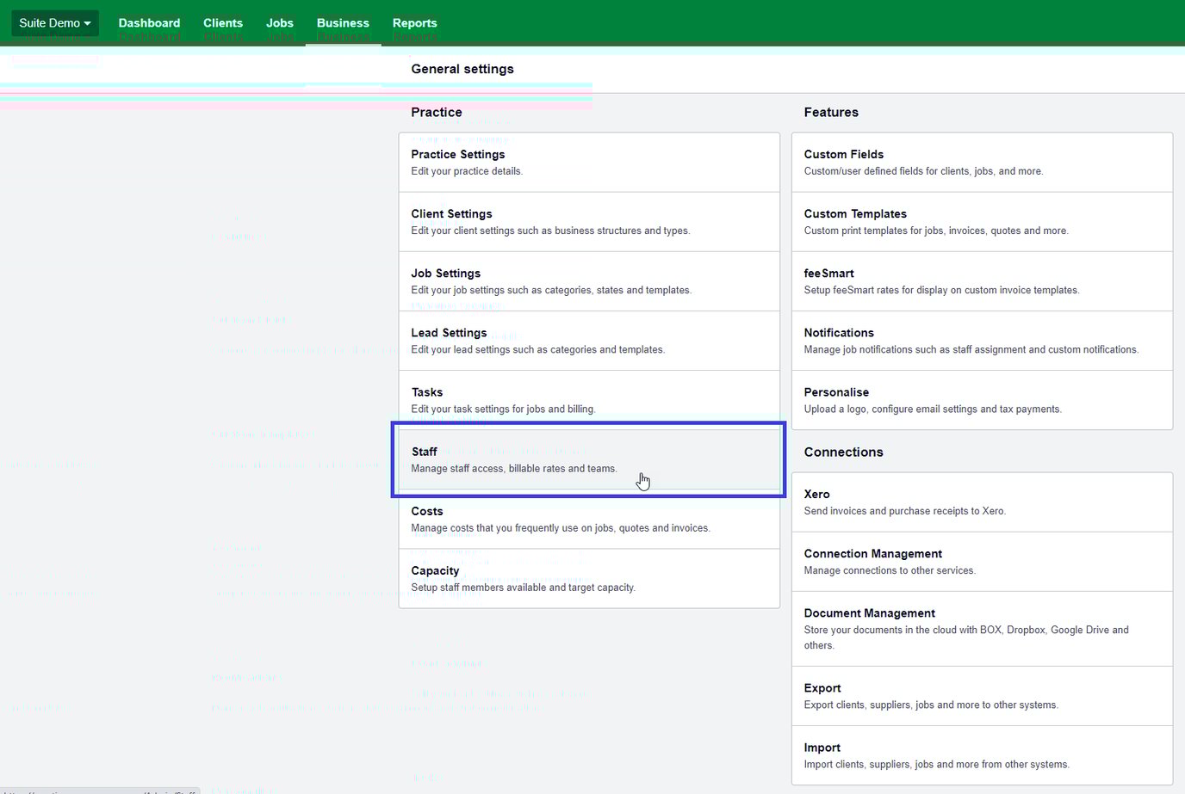Manage Staff access and billable rates
This screenshot has height=794, width=1185.
pyautogui.click(x=589, y=459)
